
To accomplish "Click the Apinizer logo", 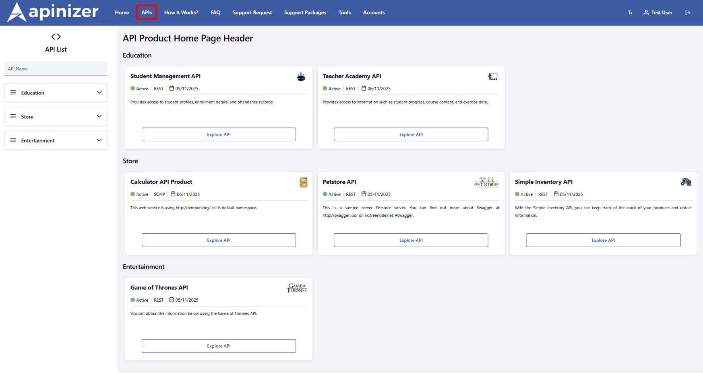I will click(52, 12).
